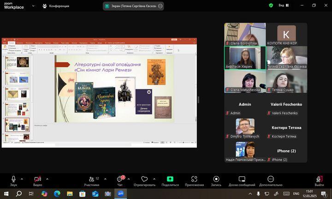Expand the arrow next to Чат

pos(129,179)
